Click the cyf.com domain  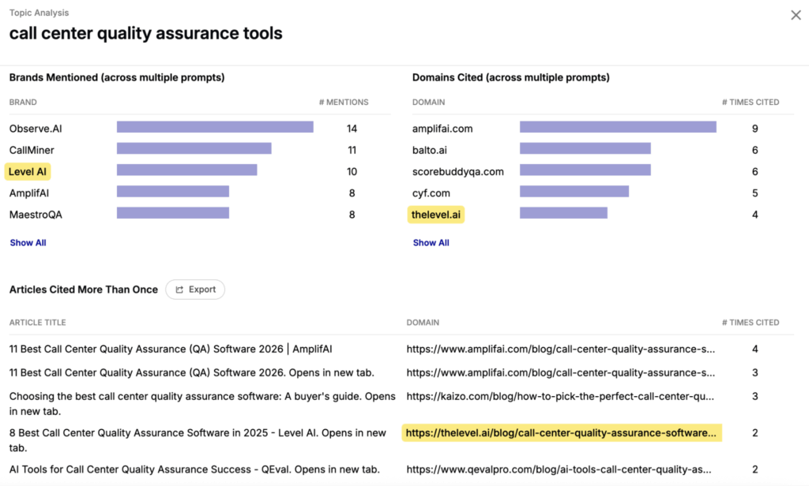coord(431,193)
